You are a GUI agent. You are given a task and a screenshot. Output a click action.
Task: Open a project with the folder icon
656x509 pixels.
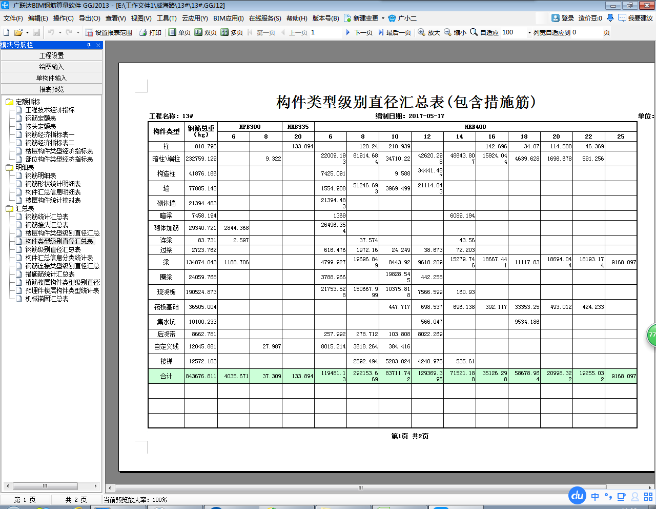click(18, 32)
